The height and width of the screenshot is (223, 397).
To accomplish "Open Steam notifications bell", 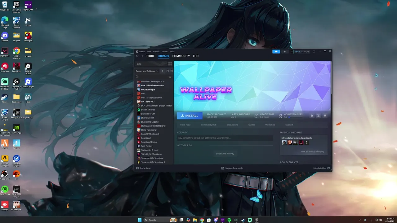I will [285, 51].
